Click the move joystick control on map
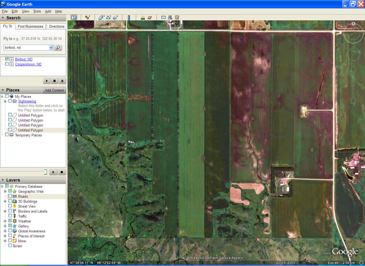This screenshot has height=266, width=365. [353, 55]
